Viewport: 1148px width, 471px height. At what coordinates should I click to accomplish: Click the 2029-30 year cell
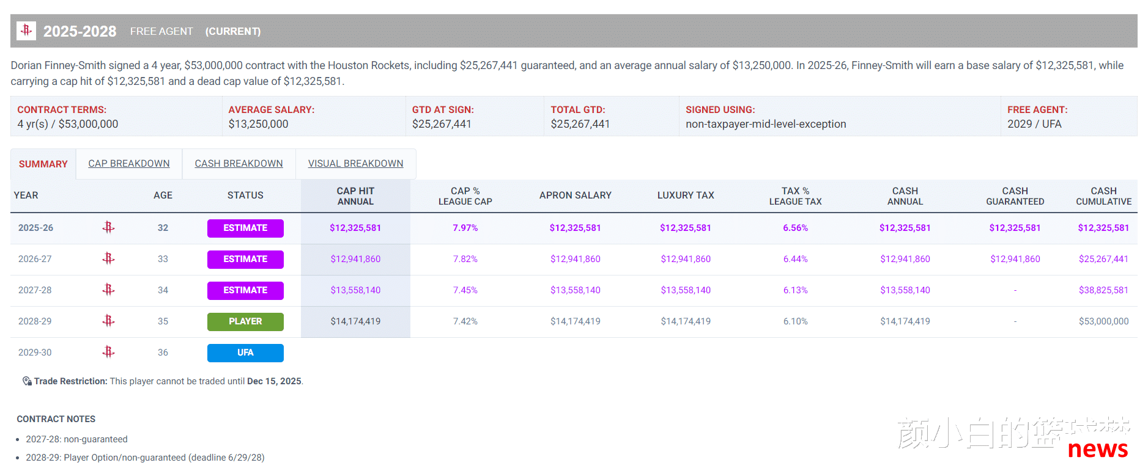tap(35, 352)
